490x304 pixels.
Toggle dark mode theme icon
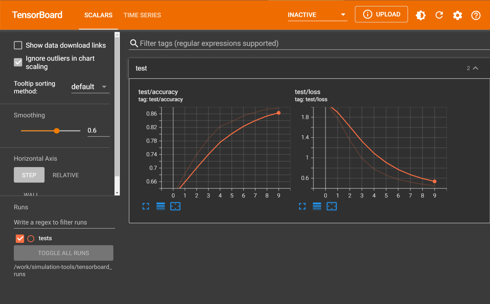(421, 15)
